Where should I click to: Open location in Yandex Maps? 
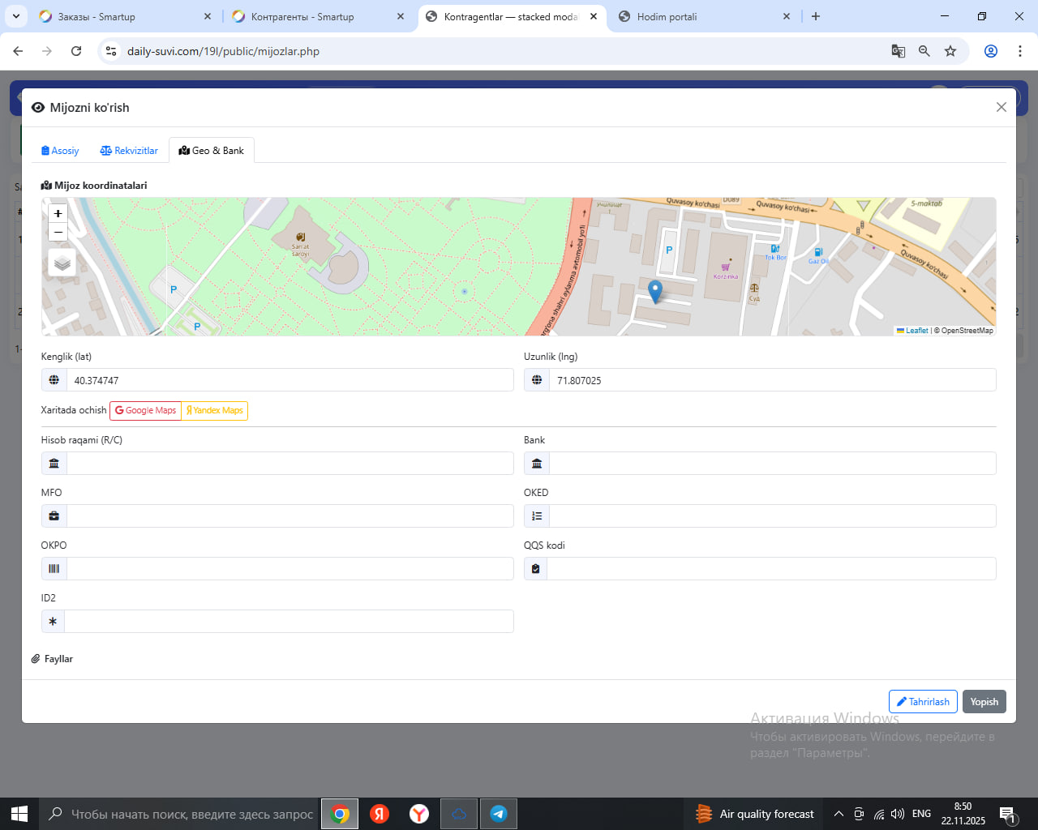(215, 411)
